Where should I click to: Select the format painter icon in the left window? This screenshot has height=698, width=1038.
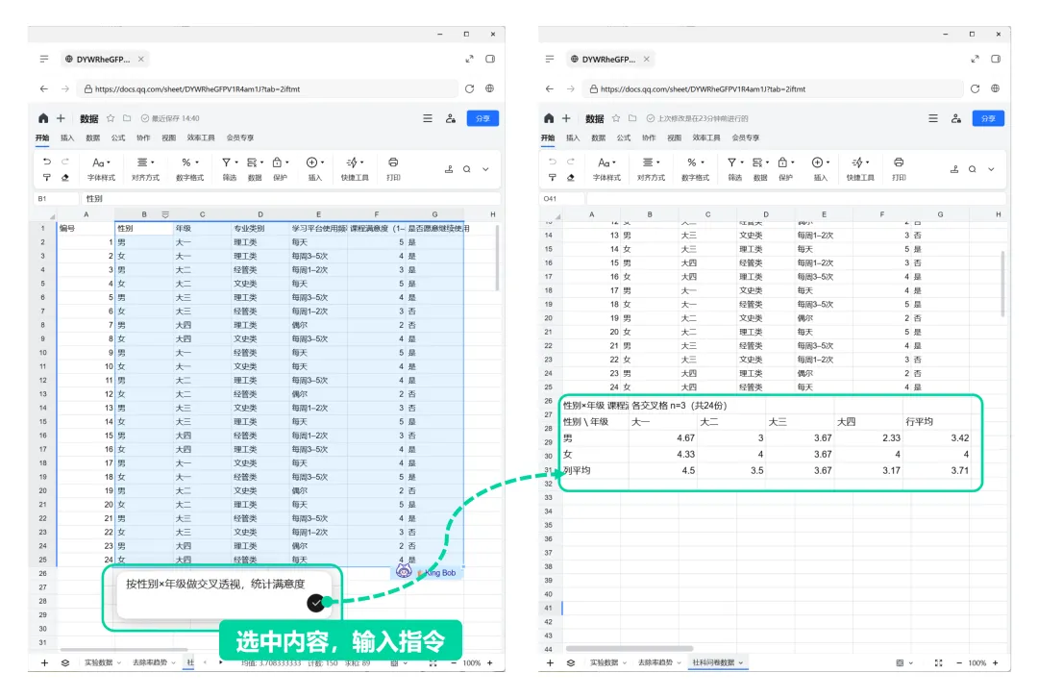pos(46,178)
